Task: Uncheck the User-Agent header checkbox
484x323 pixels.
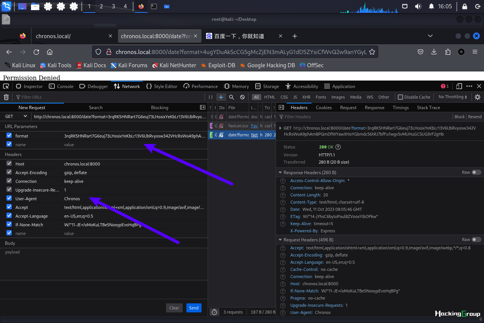Action: pyautogui.click(x=9, y=198)
